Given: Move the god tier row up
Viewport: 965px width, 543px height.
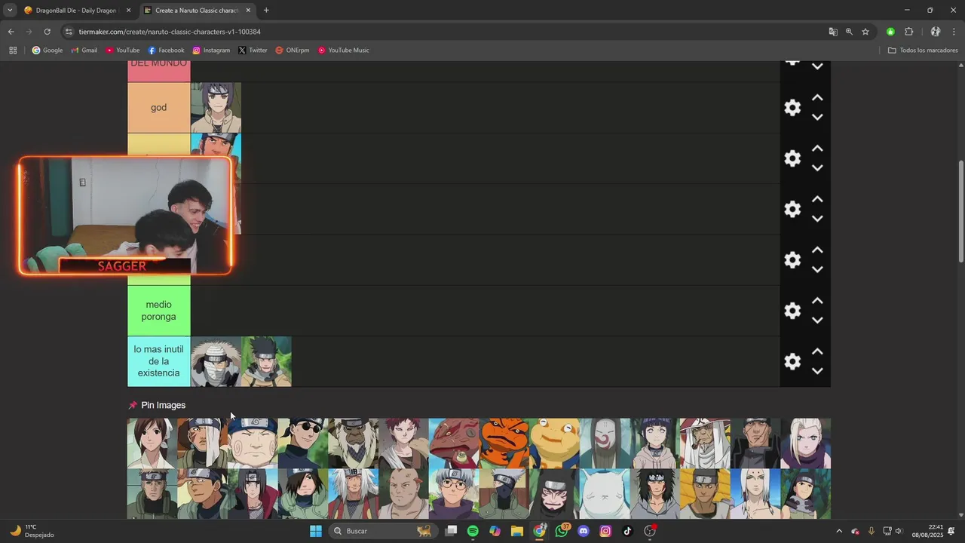Looking at the screenshot, I should click(x=817, y=98).
